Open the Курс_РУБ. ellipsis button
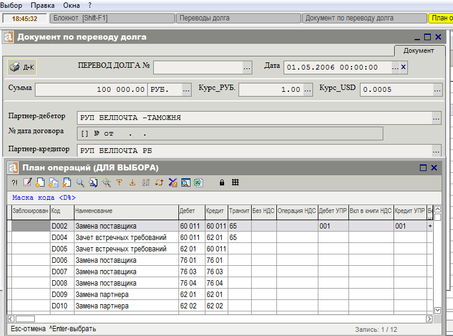The width and height of the screenshot is (453, 336). tap(308, 90)
